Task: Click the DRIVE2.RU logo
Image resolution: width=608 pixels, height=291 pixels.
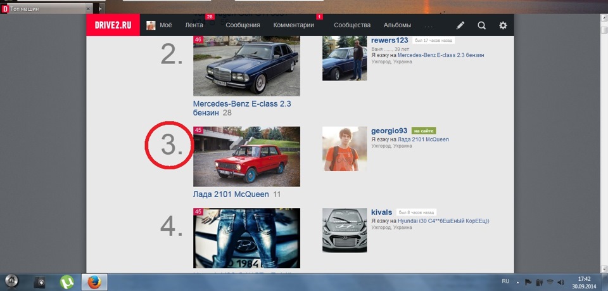Action: click(x=113, y=25)
